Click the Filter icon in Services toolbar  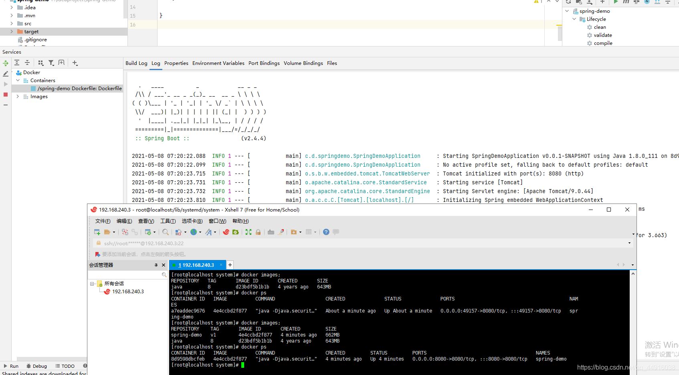coord(51,62)
